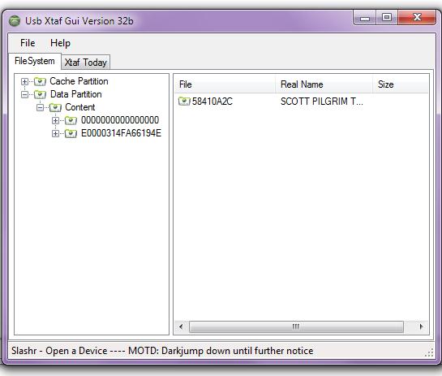Screen dimensions: 442x376
Task: Click the Usb Xtaf Gui title bar icon
Action: pos(15,21)
